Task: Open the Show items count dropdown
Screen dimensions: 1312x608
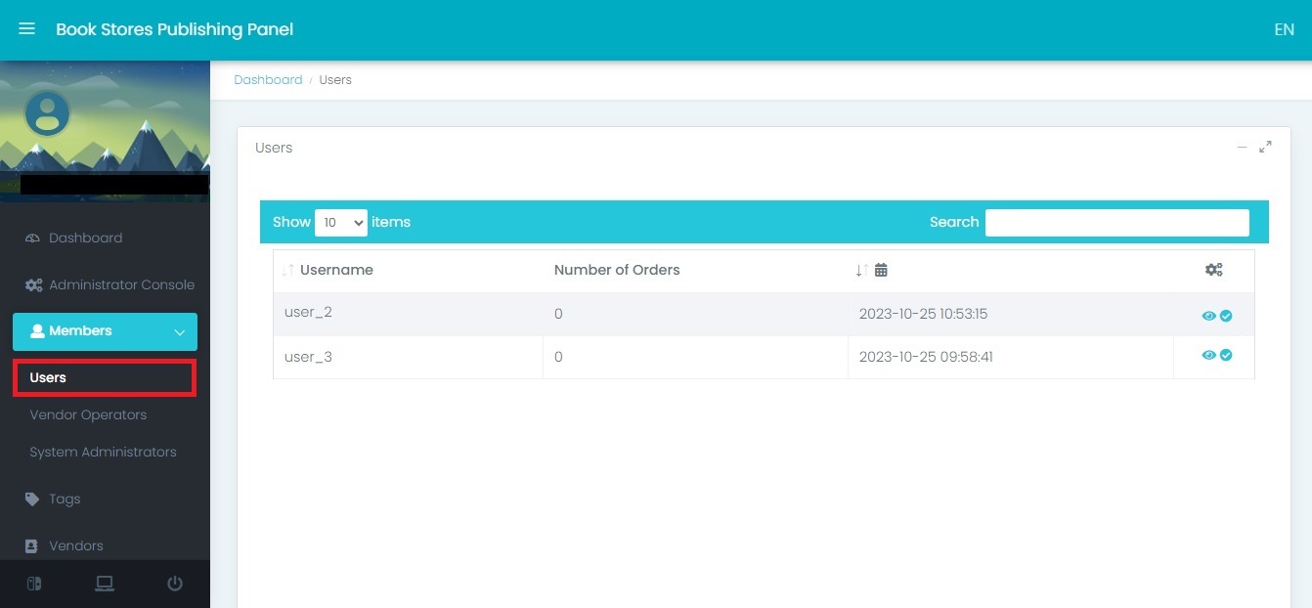Action: (340, 223)
